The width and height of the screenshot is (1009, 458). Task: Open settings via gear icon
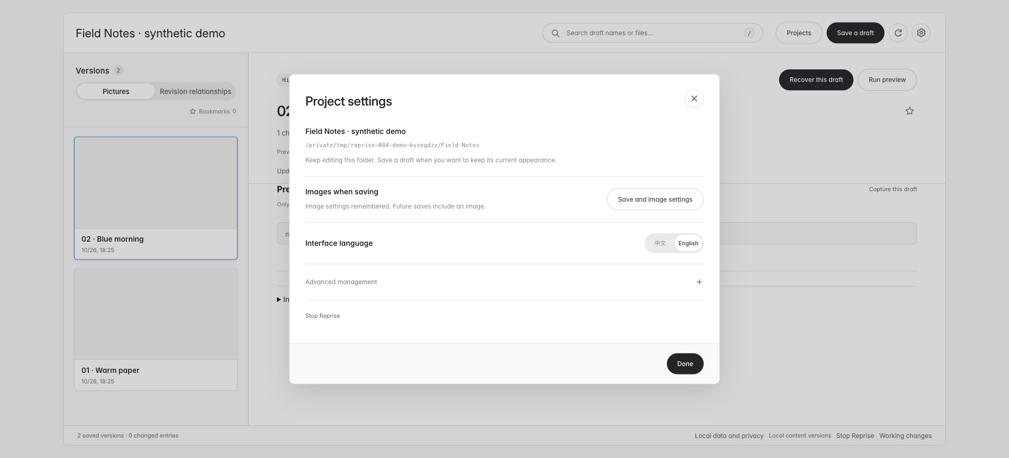click(x=921, y=33)
